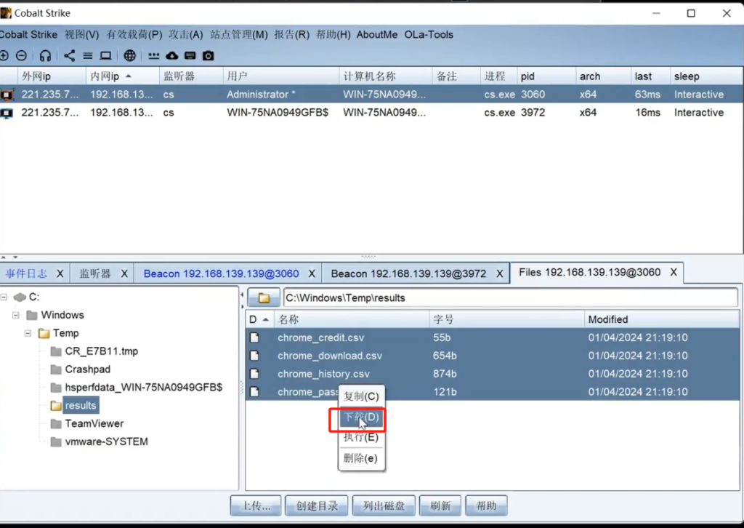The width and height of the screenshot is (744, 528).
Task: Open screenshots camera icon in toolbar
Action: pyautogui.click(x=209, y=56)
